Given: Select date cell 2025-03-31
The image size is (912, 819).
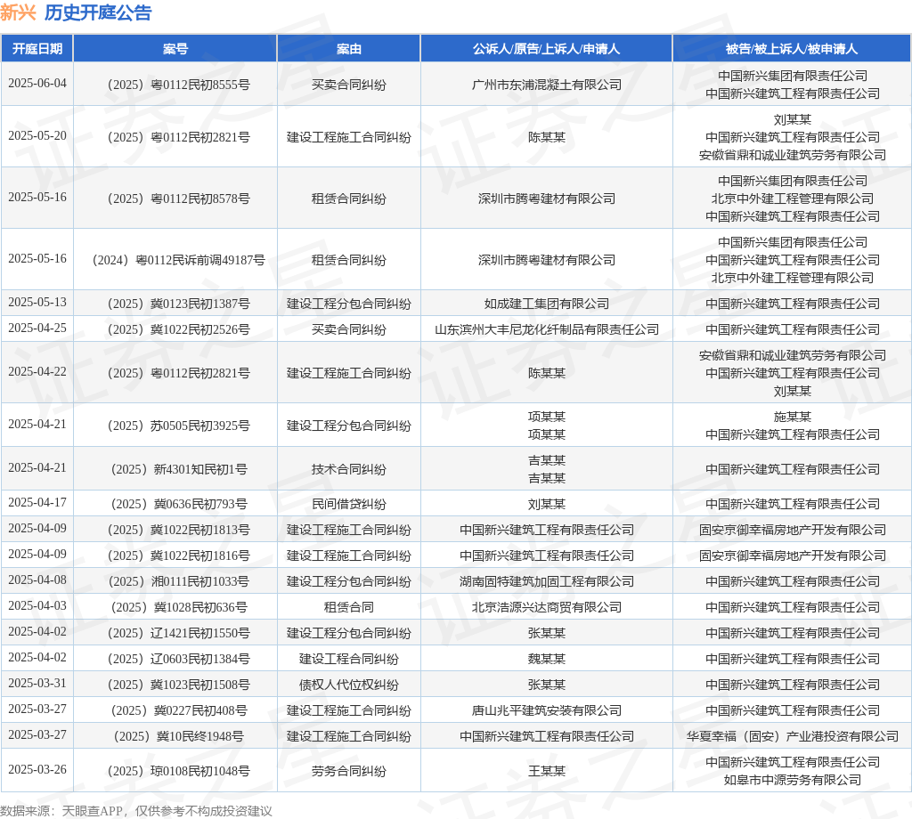Looking at the screenshot, I should (x=37, y=683).
